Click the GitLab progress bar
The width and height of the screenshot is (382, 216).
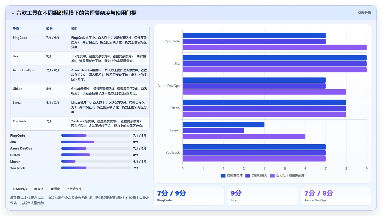96,155
